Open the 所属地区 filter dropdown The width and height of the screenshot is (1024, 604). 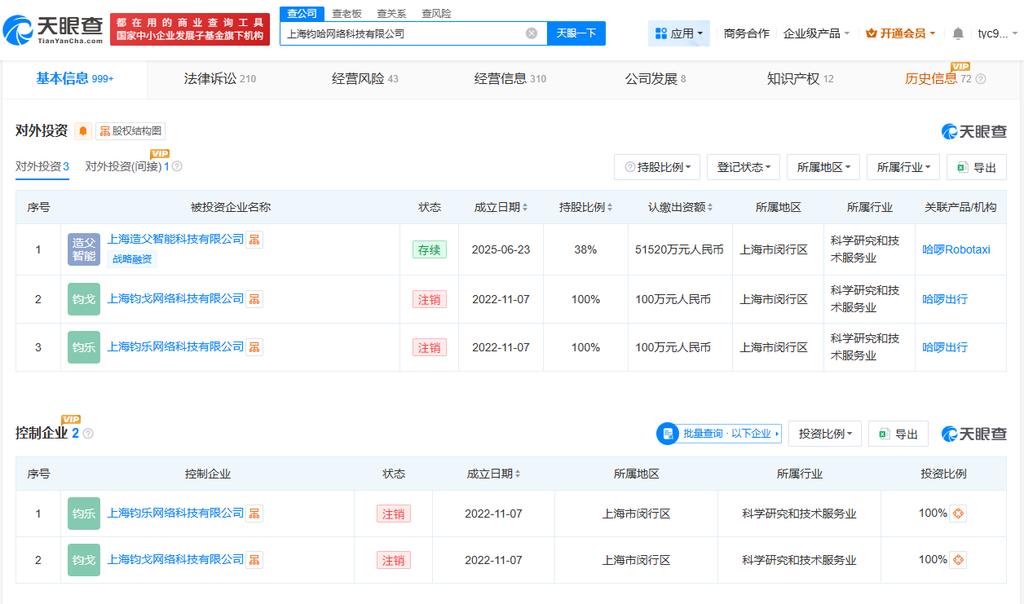tap(823, 167)
